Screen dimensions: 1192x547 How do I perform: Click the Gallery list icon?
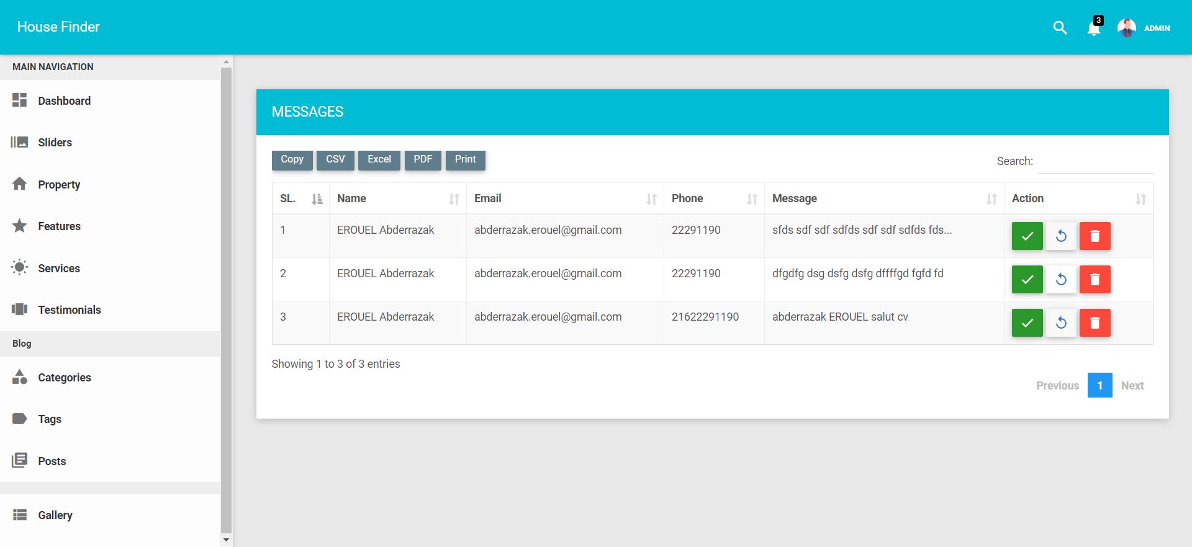coord(20,515)
